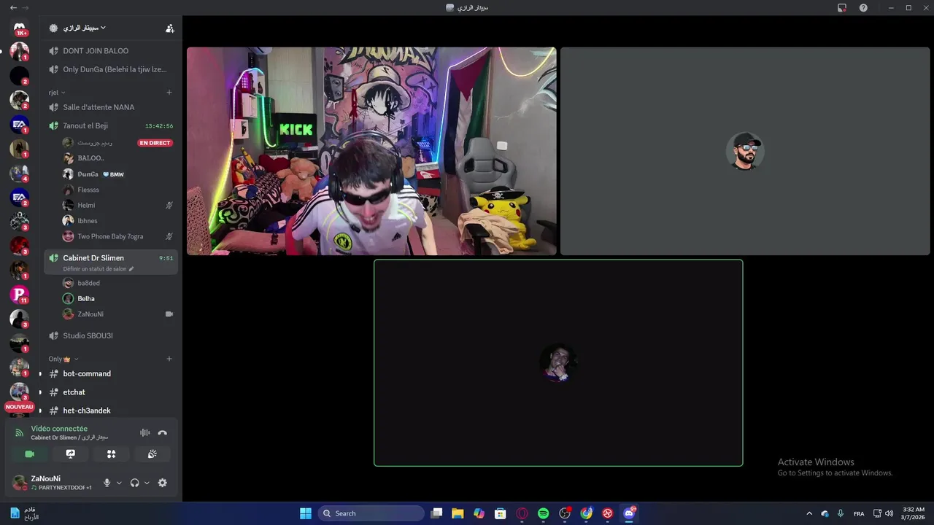Viewport: 934px width, 525px height.
Task: Open the noise suppression waveform icon
Action: pyautogui.click(x=144, y=432)
